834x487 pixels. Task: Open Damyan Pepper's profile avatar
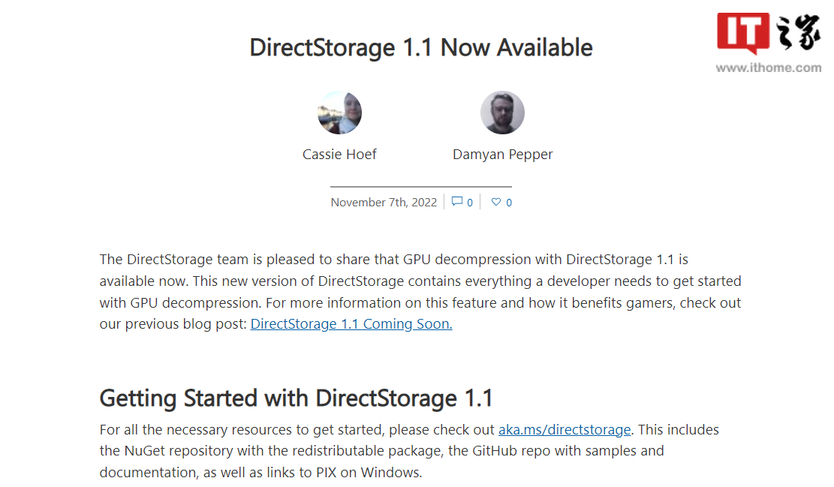(502, 113)
